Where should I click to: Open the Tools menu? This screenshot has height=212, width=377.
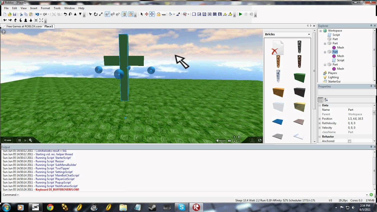tap(57, 8)
